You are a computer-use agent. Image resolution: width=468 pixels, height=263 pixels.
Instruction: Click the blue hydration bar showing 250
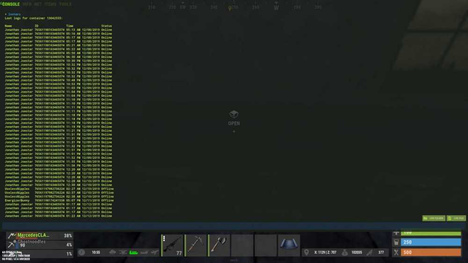point(430,242)
